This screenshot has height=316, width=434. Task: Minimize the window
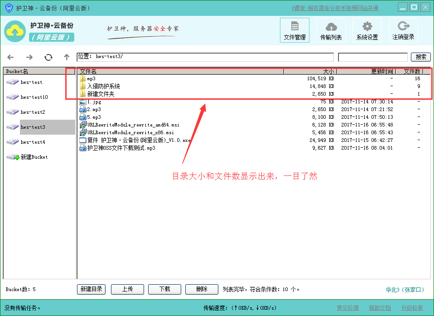[403, 7]
